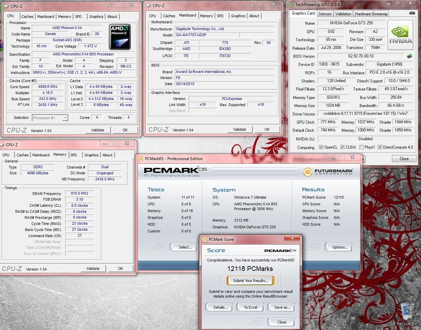The width and height of the screenshot is (421, 330).
Task: Toggle the DirectCompute 4.0 checkbox
Action: click(380, 147)
